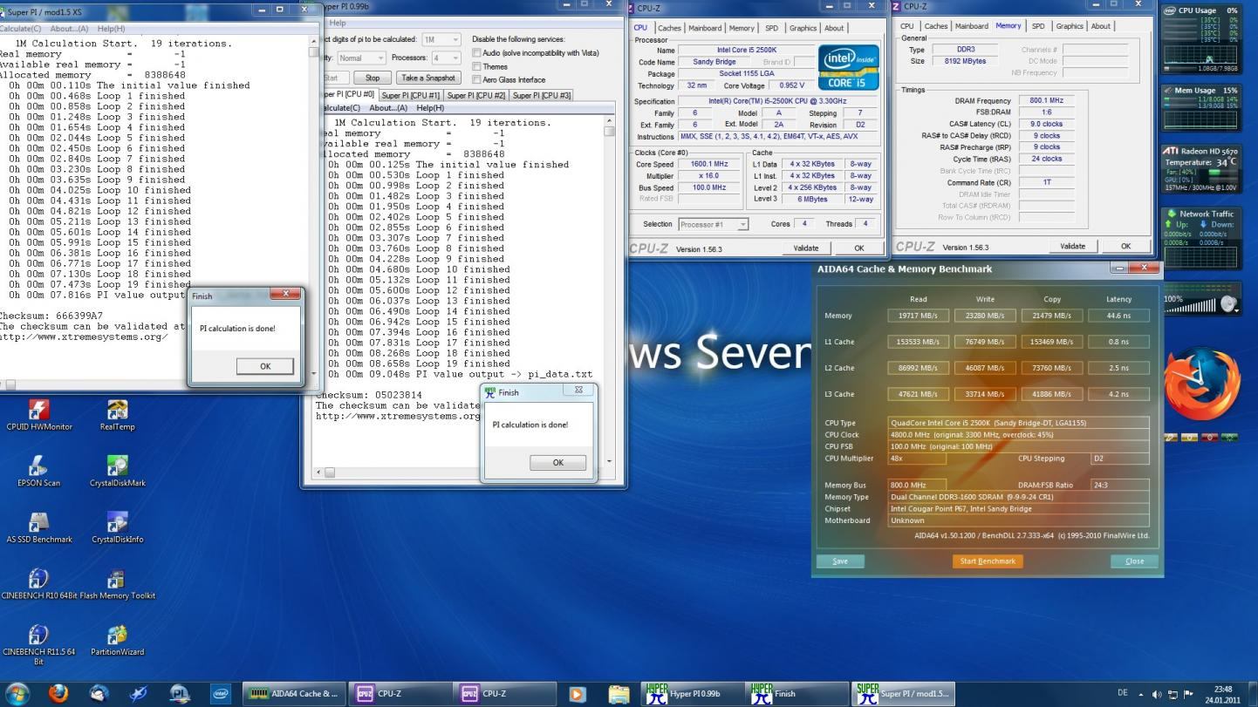This screenshot has height=707, width=1258.
Task: Click Start Benchmark in AIDA64
Action: point(988,561)
